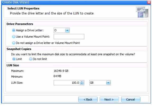The image size is (152, 110).
Task: Choose Do not assign a Drive letter option
Action: 14,43
